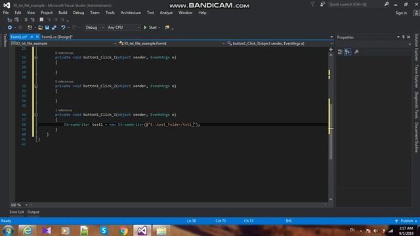420x236 pixels.
Task: Click the Sign in link
Action: pyautogui.click(x=401, y=13)
